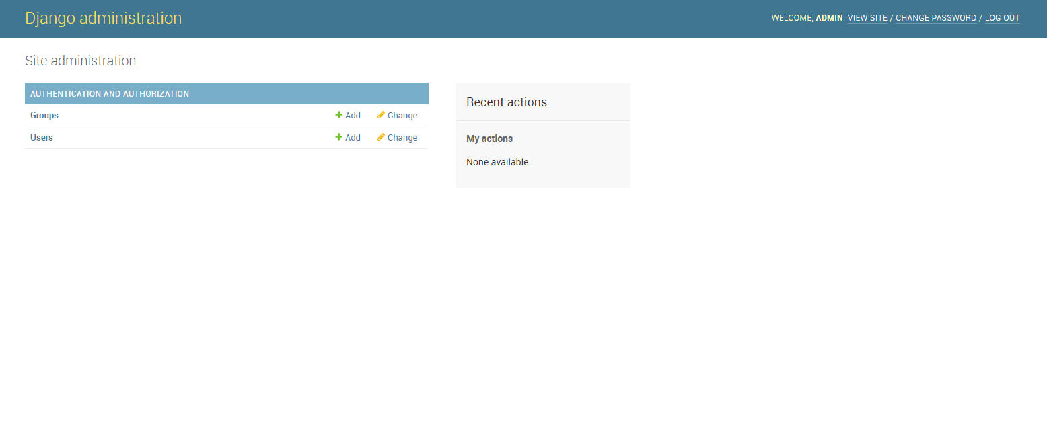The width and height of the screenshot is (1047, 435).
Task: Click the ADMIN username in header
Action: (x=829, y=18)
